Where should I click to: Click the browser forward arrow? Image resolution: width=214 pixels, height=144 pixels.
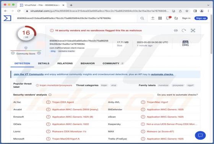click(x=12, y=11)
